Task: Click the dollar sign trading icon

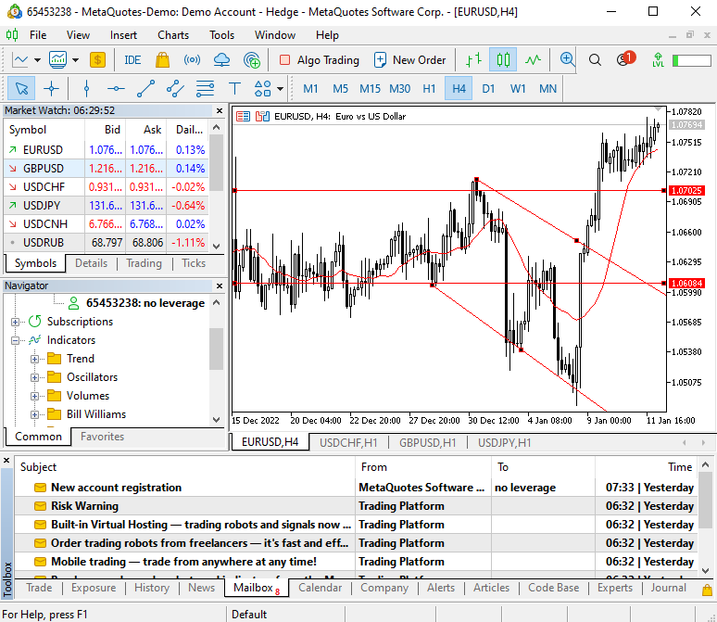Action: pyautogui.click(x=97, y=60)
